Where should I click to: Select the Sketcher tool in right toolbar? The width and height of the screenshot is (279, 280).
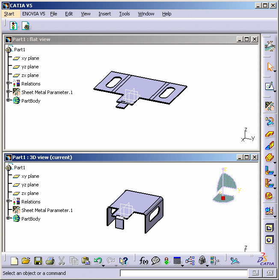(x=269, y=86)
